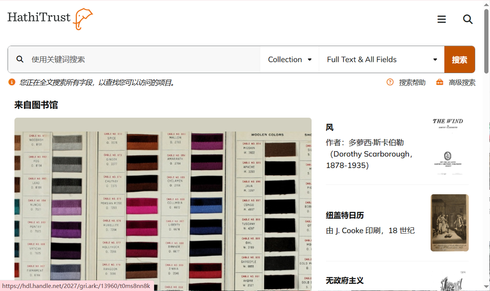Open the Collection dropdown chevron arrow
The image size is (490, 291).
coord(310,59)
